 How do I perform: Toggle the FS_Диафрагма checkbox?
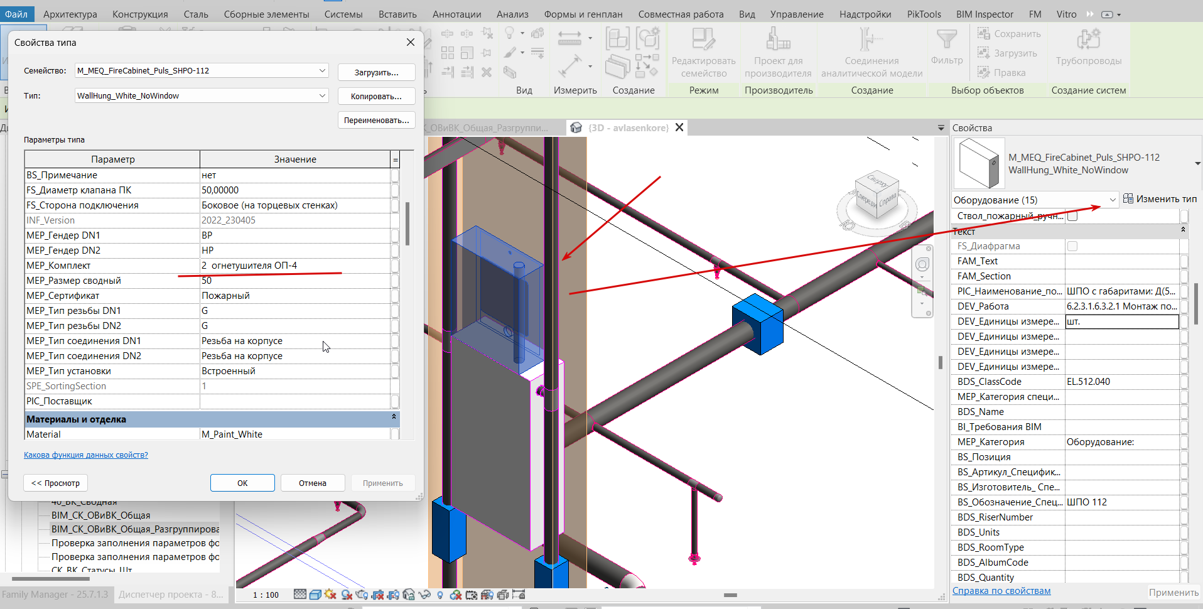point(1072,246)
